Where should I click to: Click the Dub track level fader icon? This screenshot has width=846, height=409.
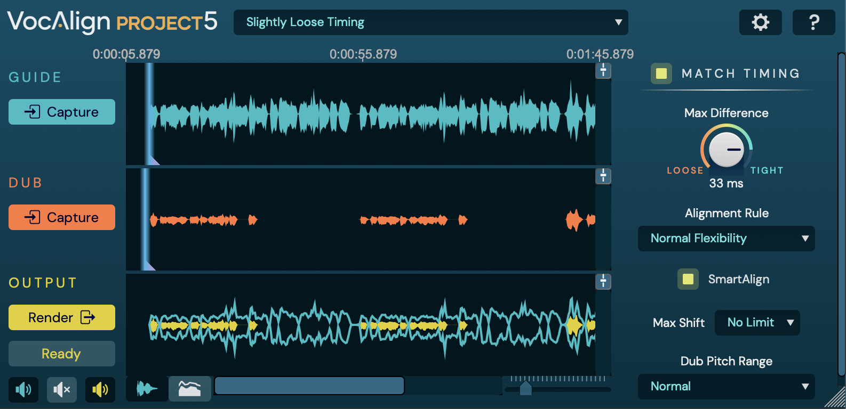click(x=603, y=176)
